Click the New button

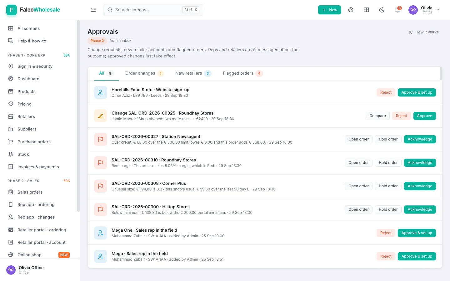tap(329, 10)
